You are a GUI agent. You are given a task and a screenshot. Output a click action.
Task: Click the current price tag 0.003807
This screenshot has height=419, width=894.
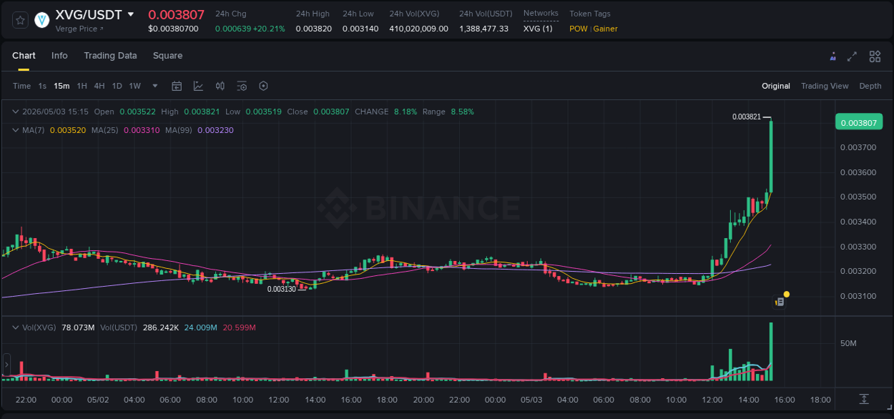(x=858, y=123)
